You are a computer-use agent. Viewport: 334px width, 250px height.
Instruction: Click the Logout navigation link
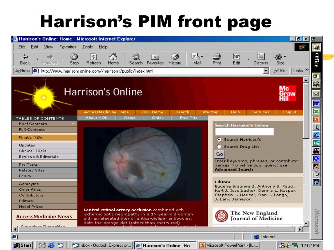290,112
